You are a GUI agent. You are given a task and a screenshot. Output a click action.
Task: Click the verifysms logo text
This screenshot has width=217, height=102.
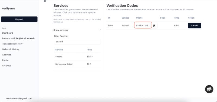(x=9, y=8)
